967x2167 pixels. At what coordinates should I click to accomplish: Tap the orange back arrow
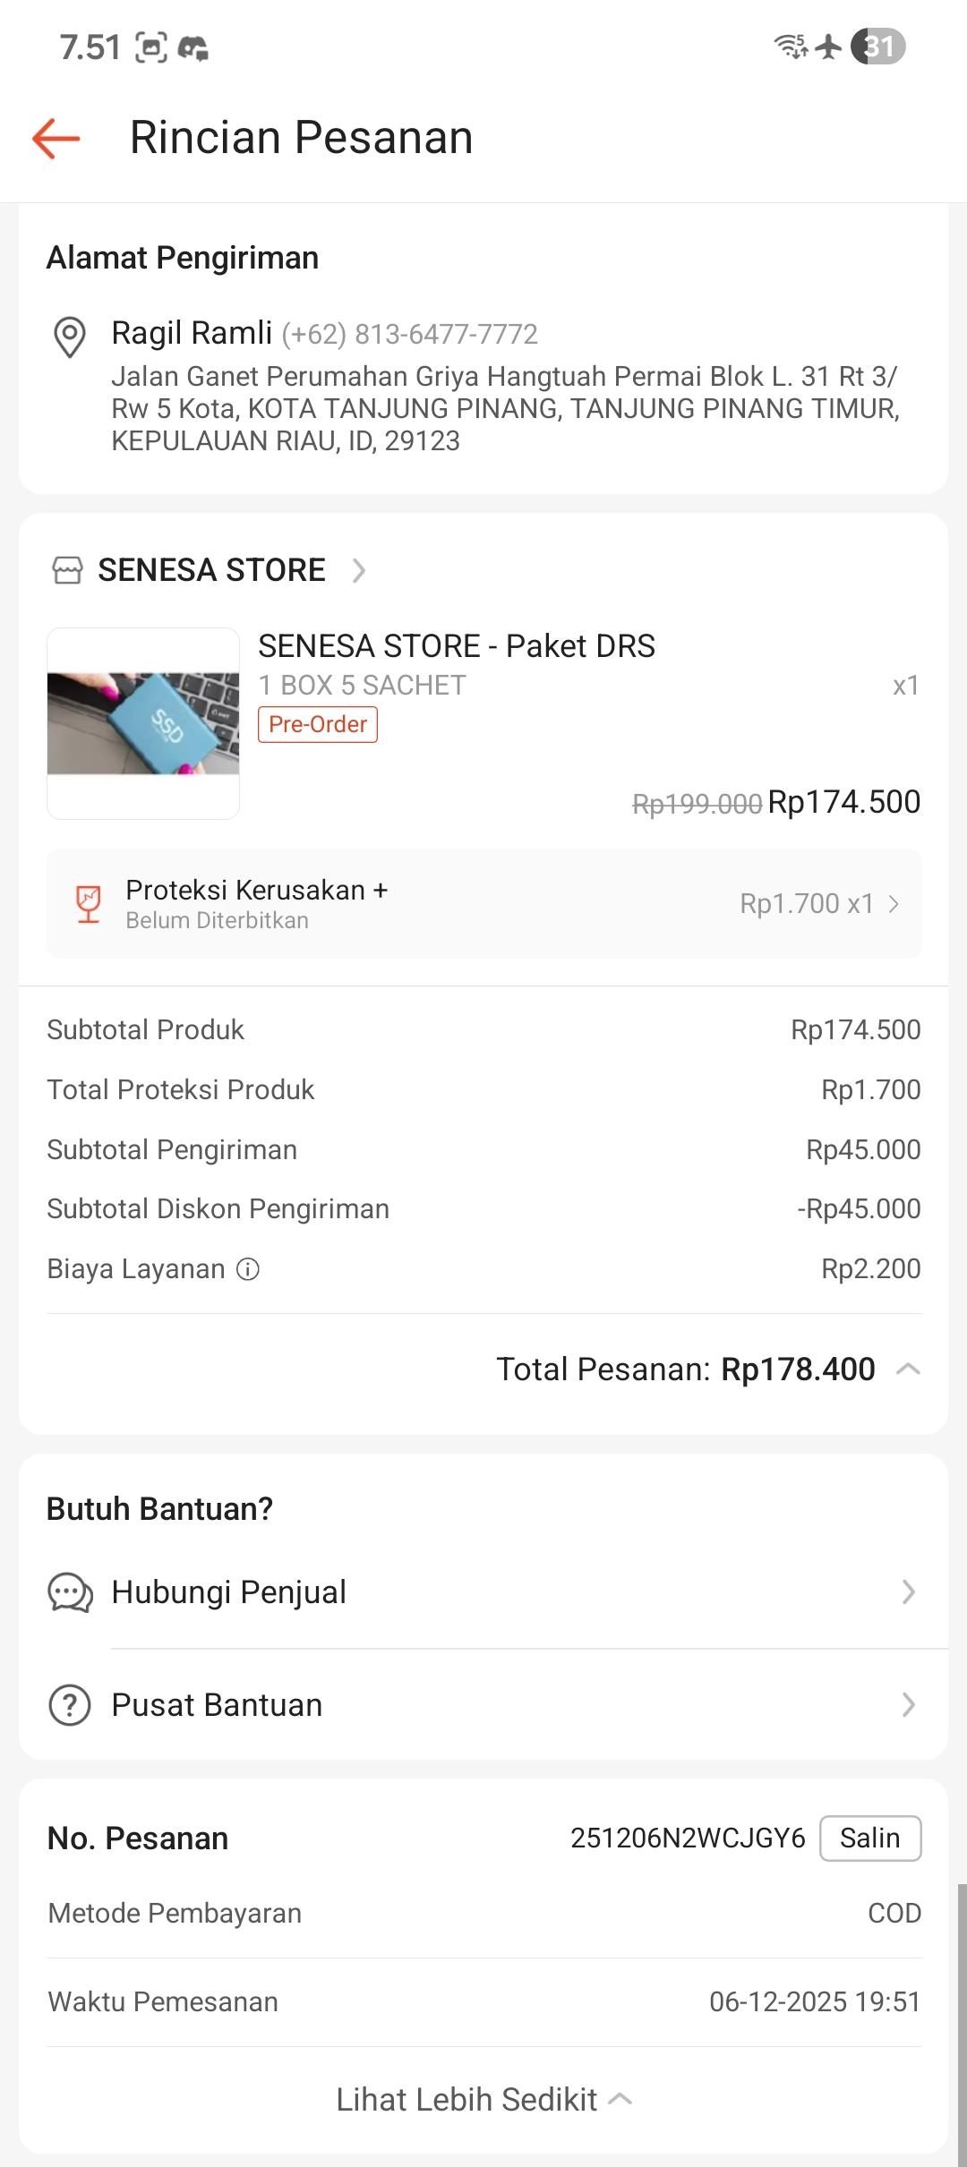coord(56,138)
